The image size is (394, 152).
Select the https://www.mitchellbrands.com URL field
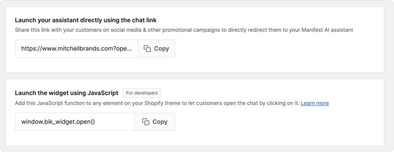tap(76, 49)
